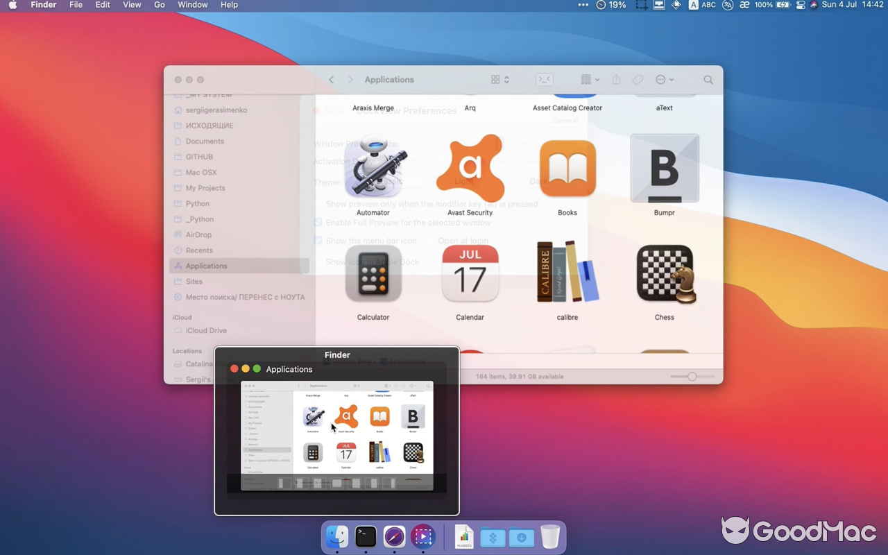
Task: Switch to the General tab in DockView Preferences
Action: [x=564, y=120]
